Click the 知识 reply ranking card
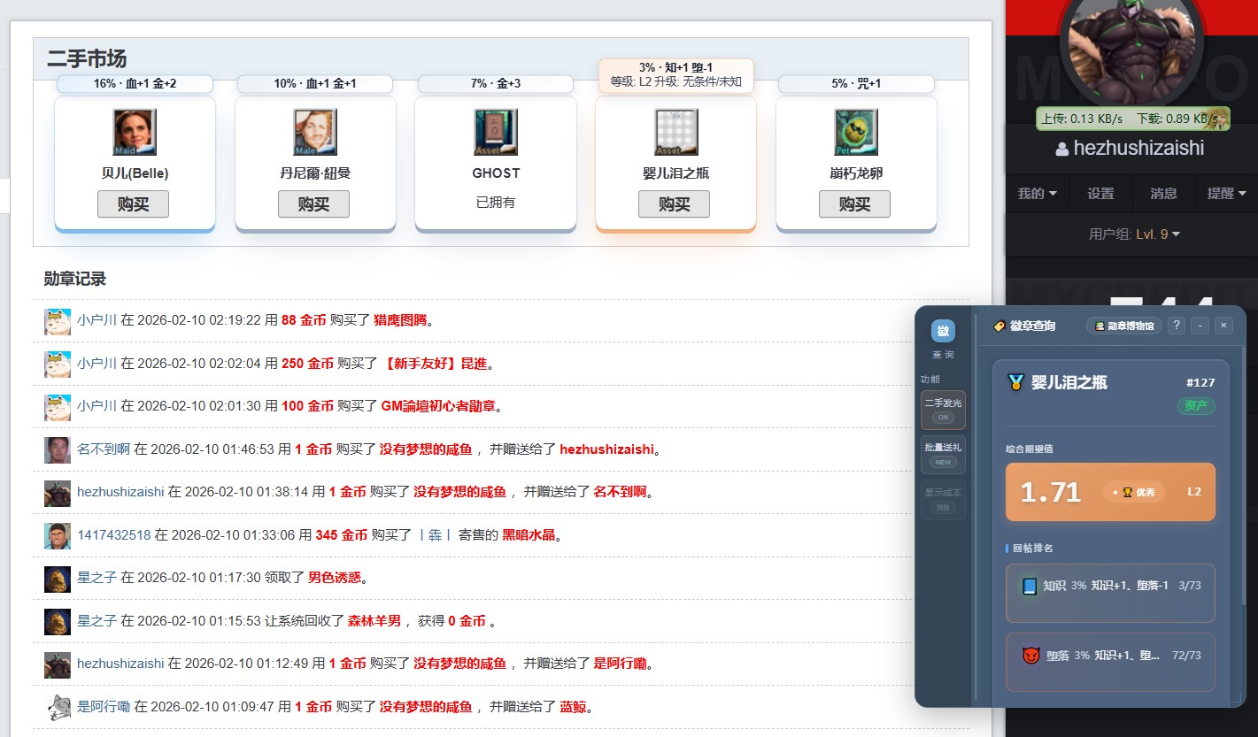 point(1110,593)
